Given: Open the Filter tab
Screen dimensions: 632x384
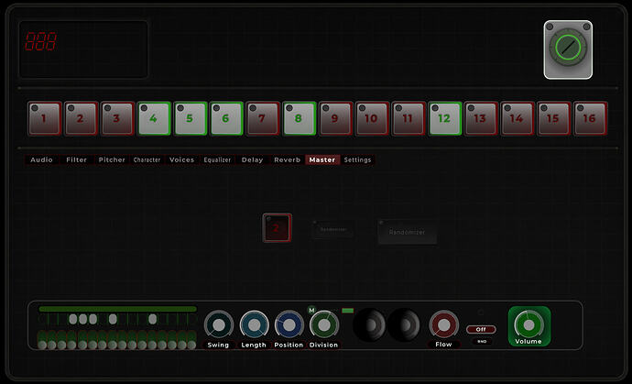Looking at the screenshot, I should coord(77,159).
